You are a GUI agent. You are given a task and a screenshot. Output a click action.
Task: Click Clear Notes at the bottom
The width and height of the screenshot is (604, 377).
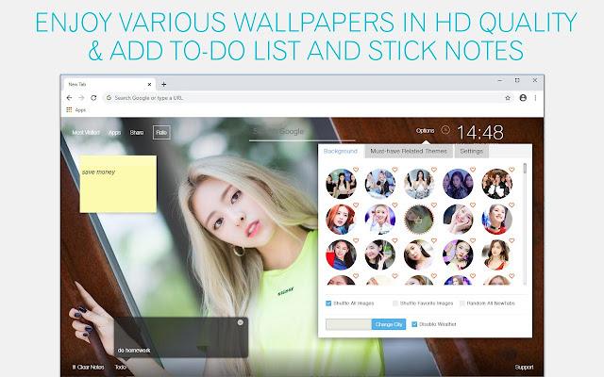pyautogui.click(x=88, y=367)
